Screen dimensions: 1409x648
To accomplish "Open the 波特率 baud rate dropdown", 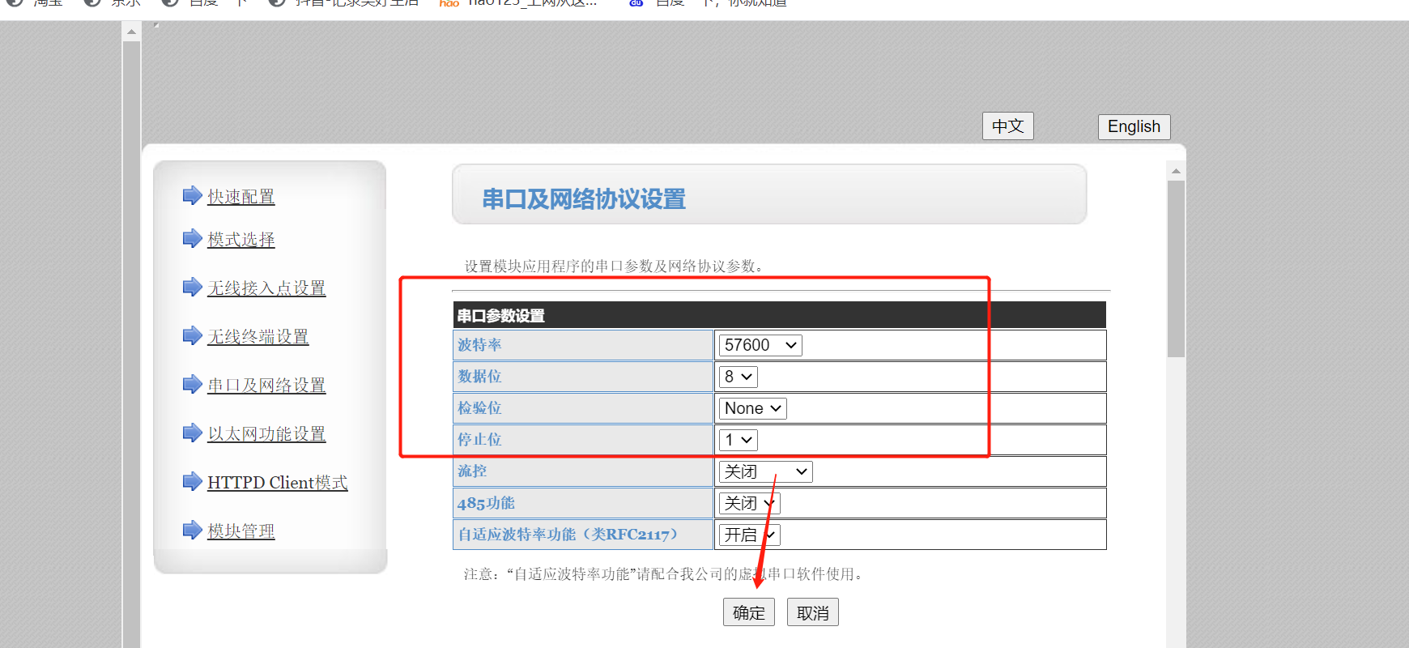I will (760, 345).
